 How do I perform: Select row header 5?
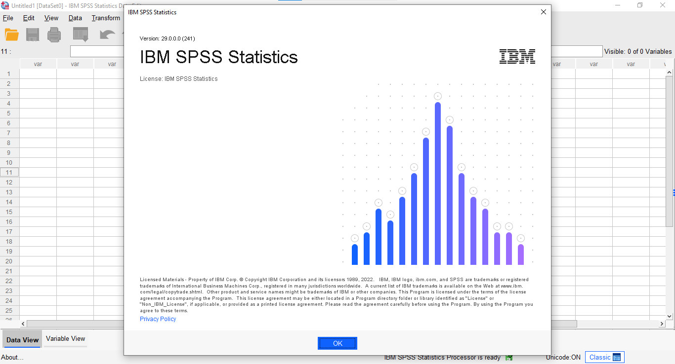(x=9, y=113)
